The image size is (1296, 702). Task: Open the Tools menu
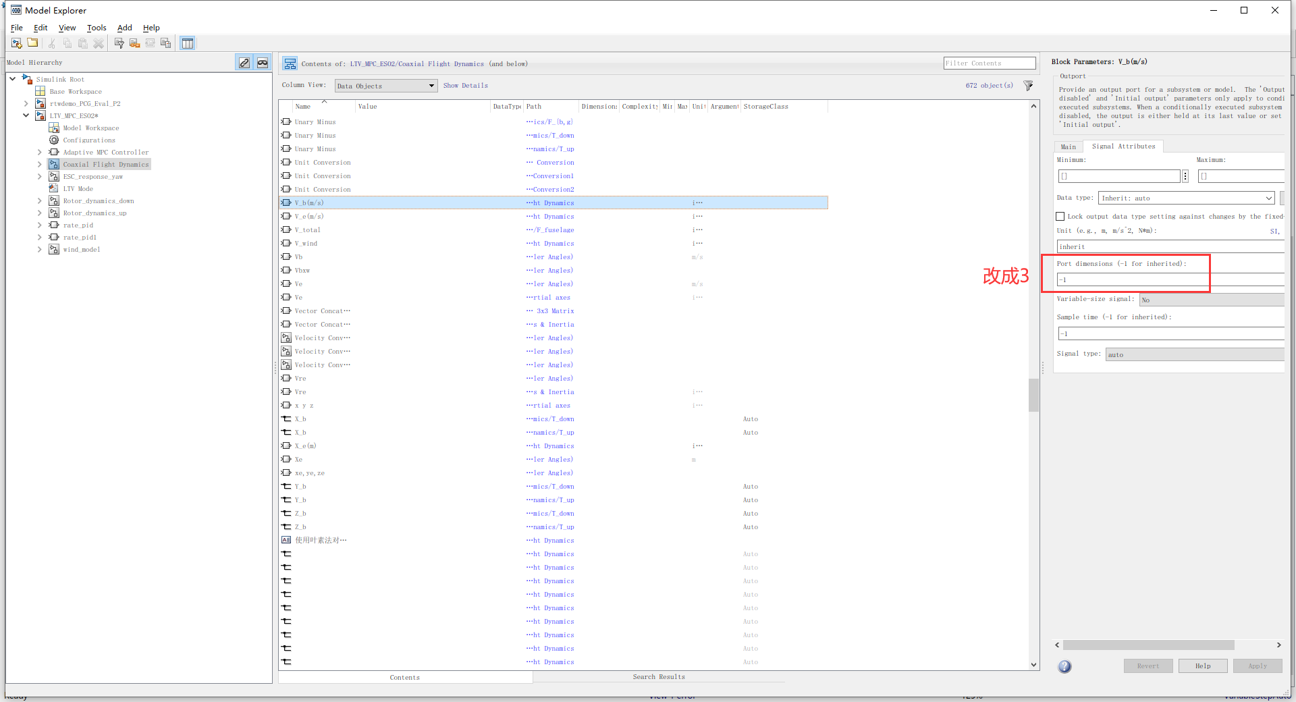coord(97,28)
